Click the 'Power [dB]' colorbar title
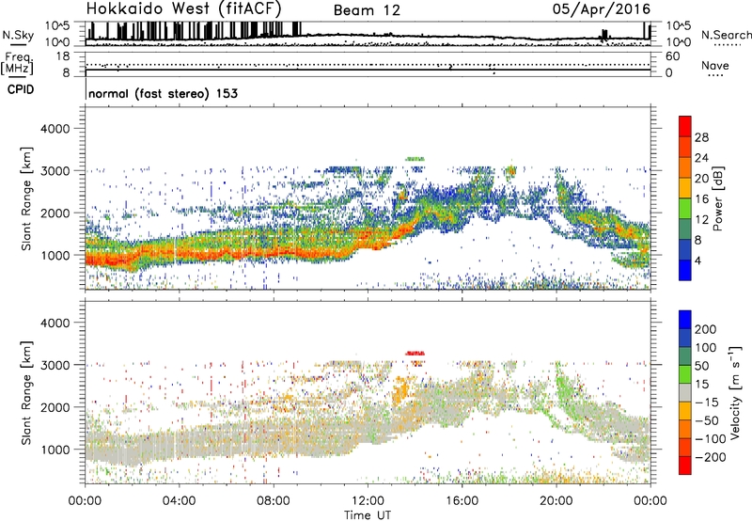 pyautogui.click(x=717, y=198)
